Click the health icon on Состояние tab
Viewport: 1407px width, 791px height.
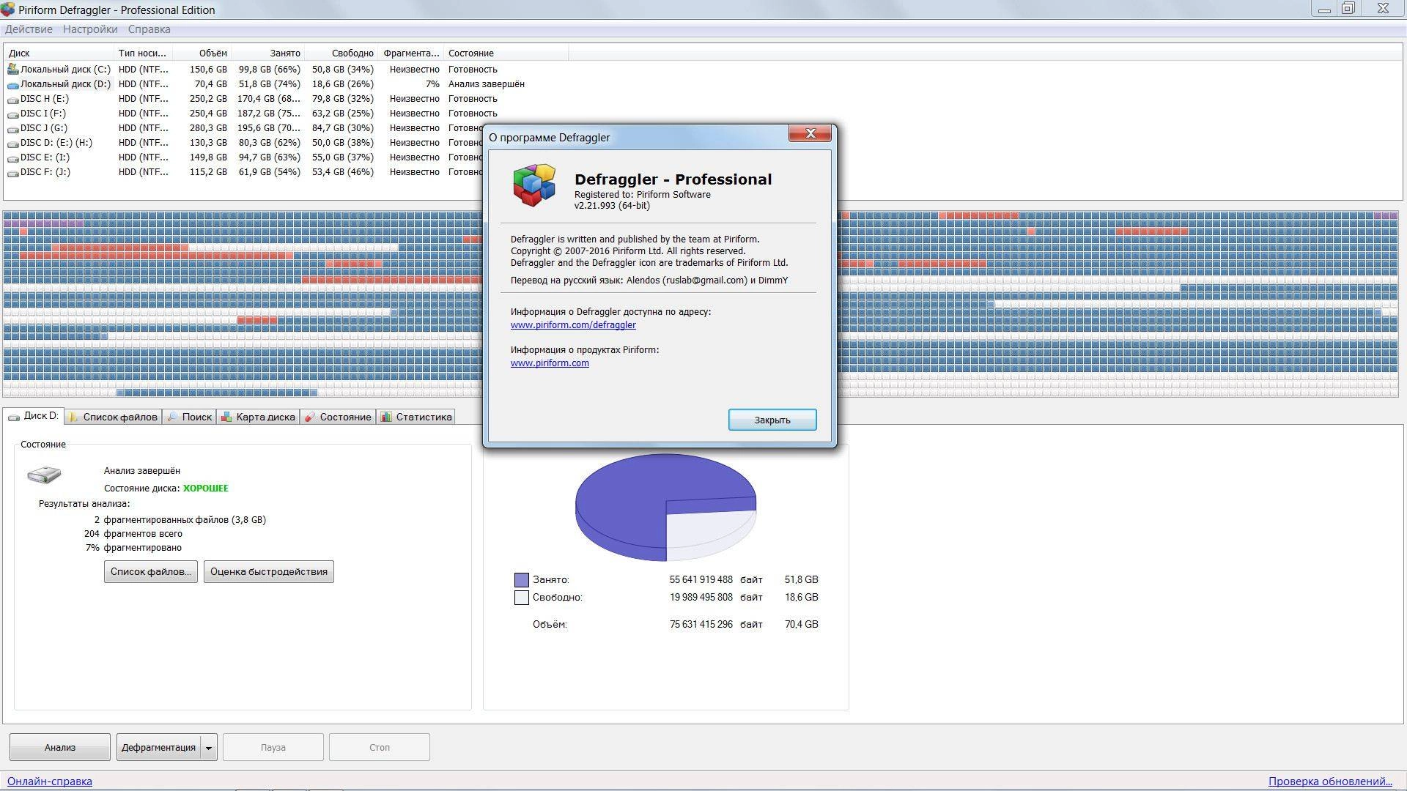pos(310,417)
